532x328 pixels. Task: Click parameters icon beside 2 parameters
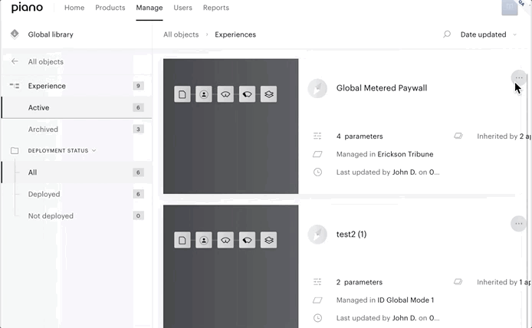317,282
